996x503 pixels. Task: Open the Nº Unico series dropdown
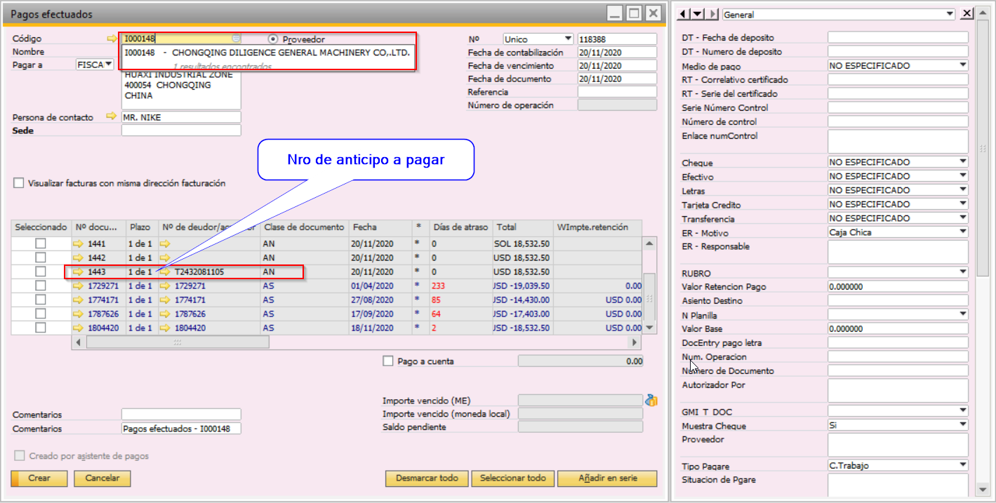click(567, 39)
